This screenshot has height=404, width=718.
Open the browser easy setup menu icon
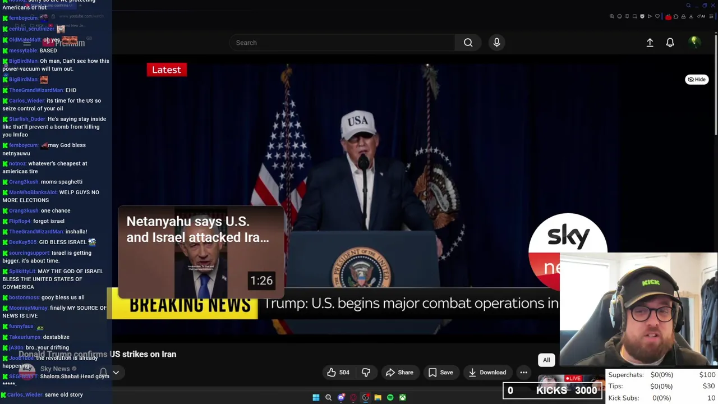711,16
